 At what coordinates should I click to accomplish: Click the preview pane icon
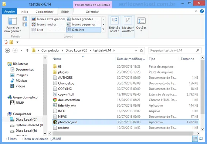click(25, 19)
